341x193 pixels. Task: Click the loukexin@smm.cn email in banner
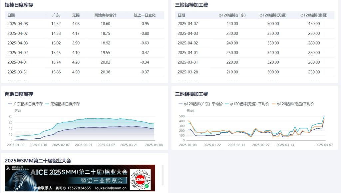coord(112,188)
